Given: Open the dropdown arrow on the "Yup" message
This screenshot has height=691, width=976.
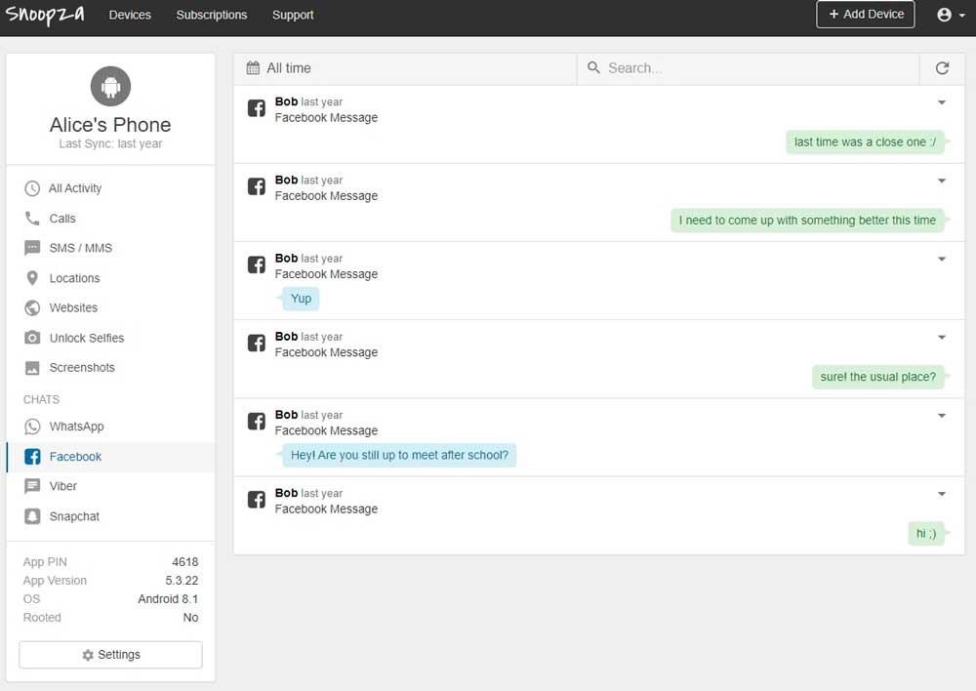Looking at the screenshot, I should point(942,259).
